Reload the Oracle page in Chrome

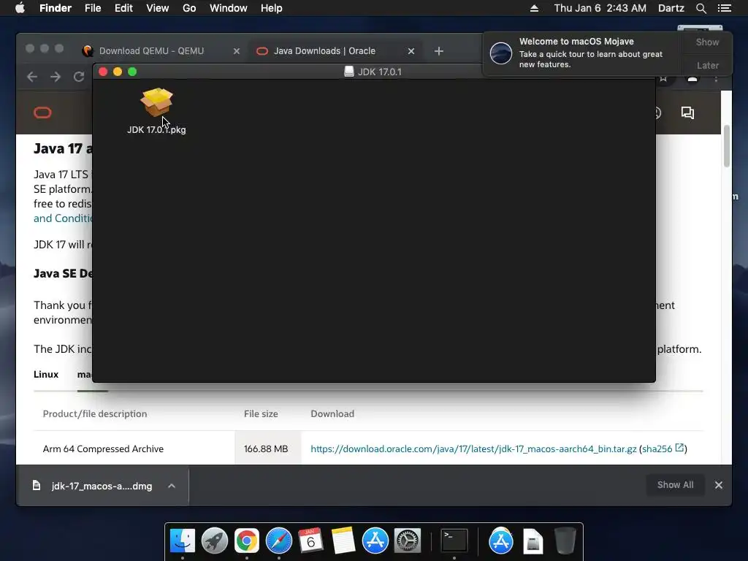pyautogui.click(x=79, y=77)
